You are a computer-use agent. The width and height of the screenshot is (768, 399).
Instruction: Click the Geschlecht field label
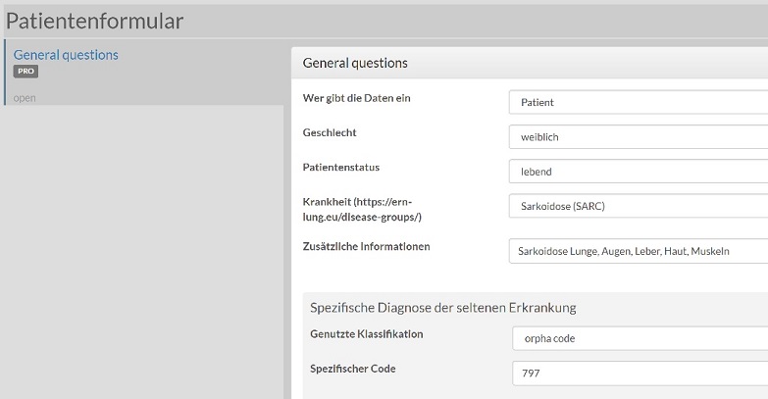pyautogui.click(x=330, y=132)
